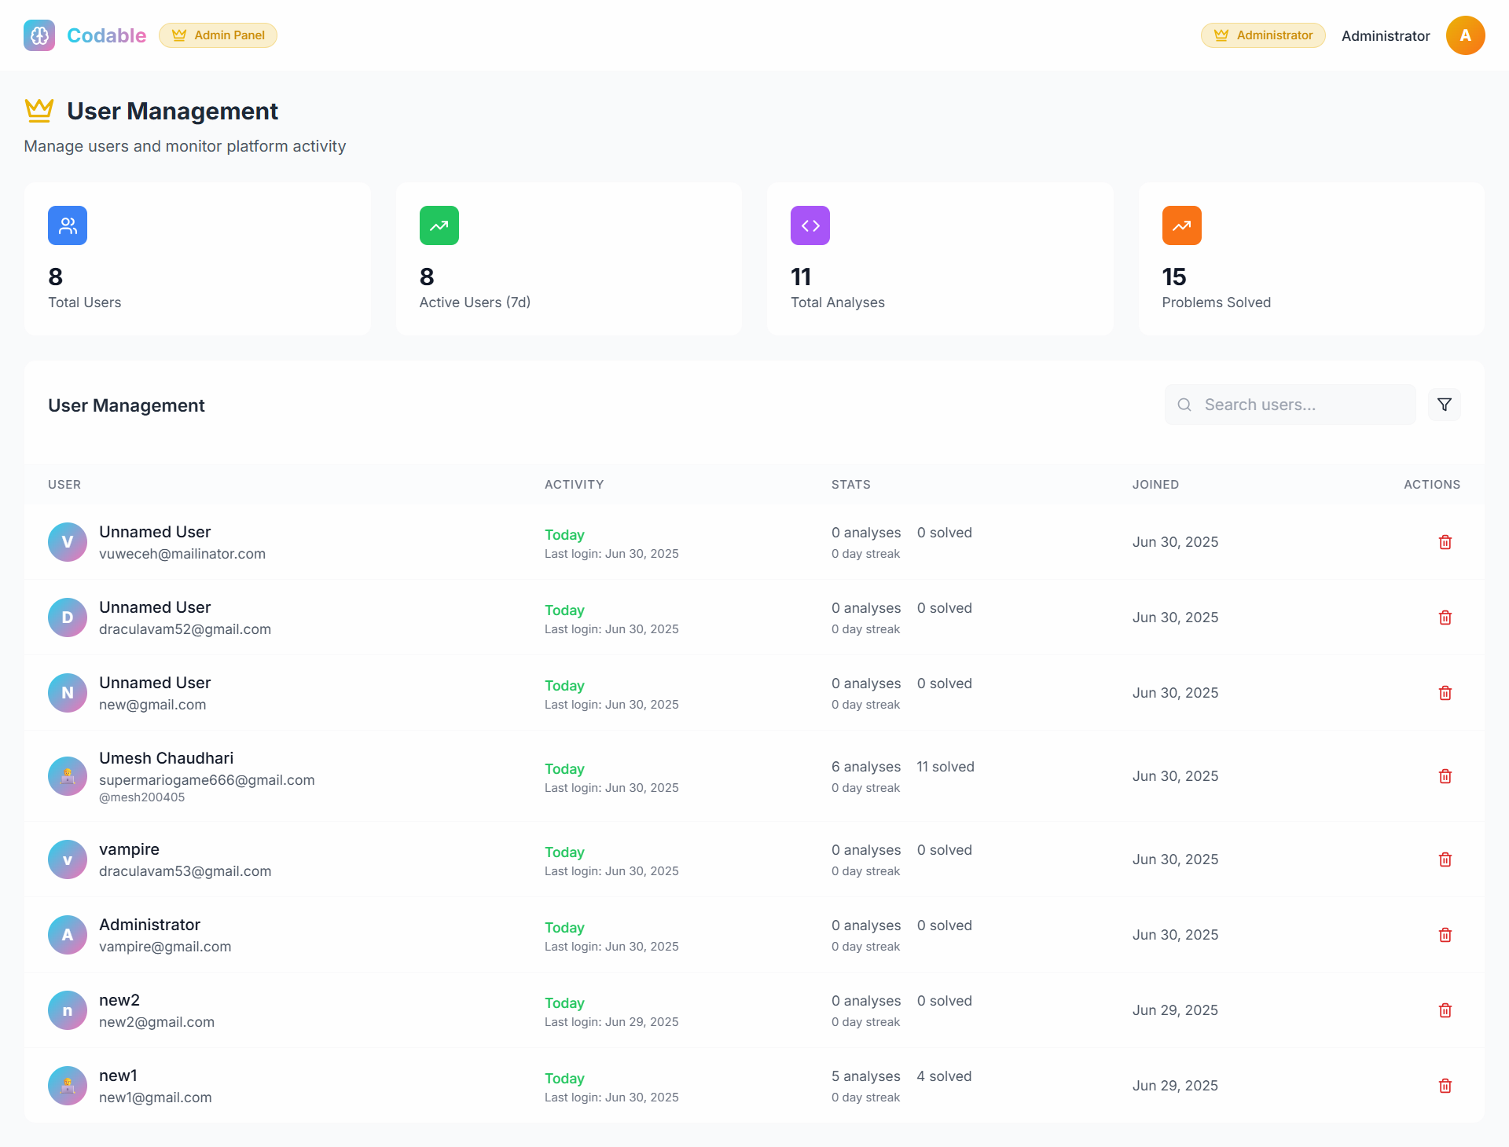
Task: Click the purple Total Analyses code icon
Action: (x=810, y=225)
